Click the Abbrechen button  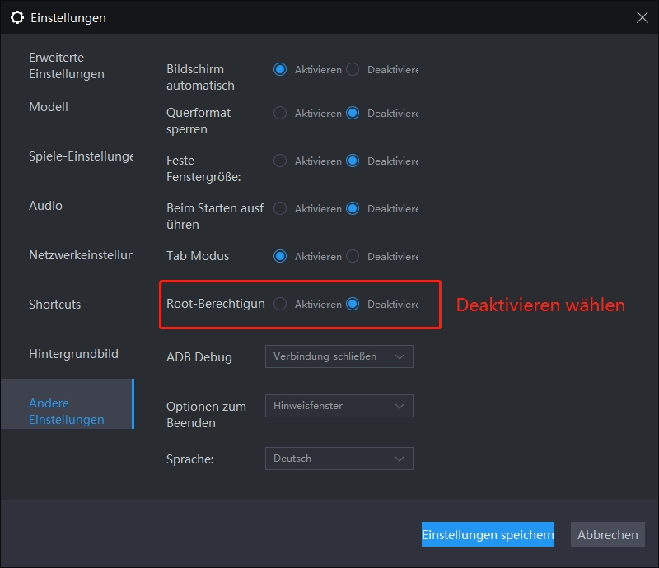tap(608, 534)
